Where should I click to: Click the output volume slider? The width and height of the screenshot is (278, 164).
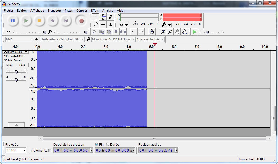tap(29, 32)
